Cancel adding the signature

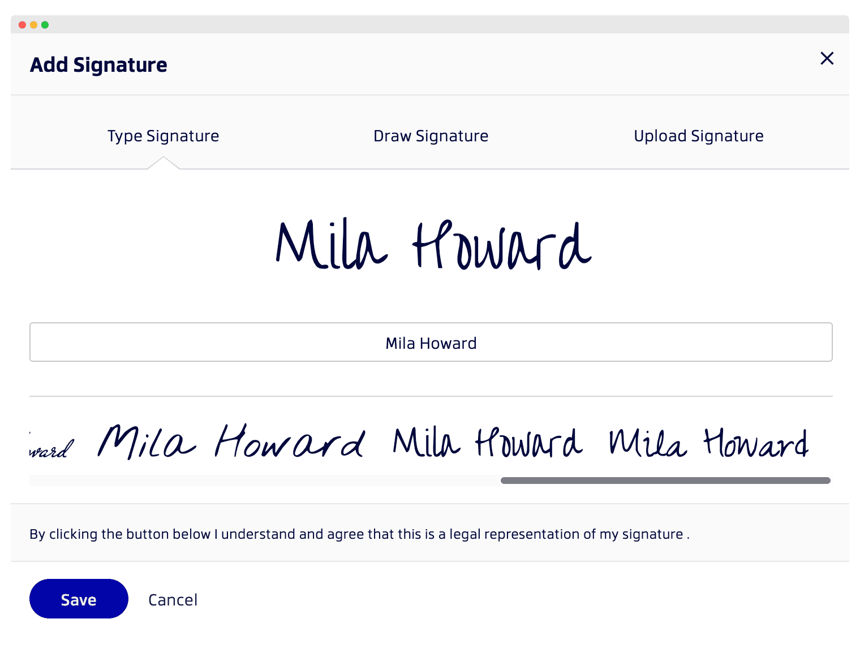pos(173,599)
